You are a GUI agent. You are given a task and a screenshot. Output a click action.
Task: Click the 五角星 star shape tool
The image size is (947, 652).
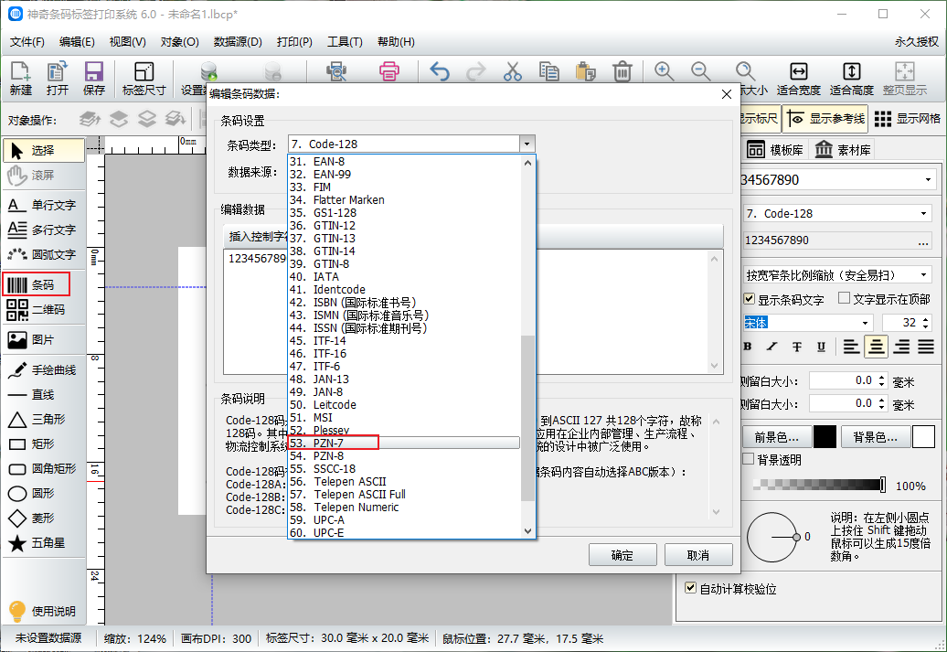click(x=44, y=543)
